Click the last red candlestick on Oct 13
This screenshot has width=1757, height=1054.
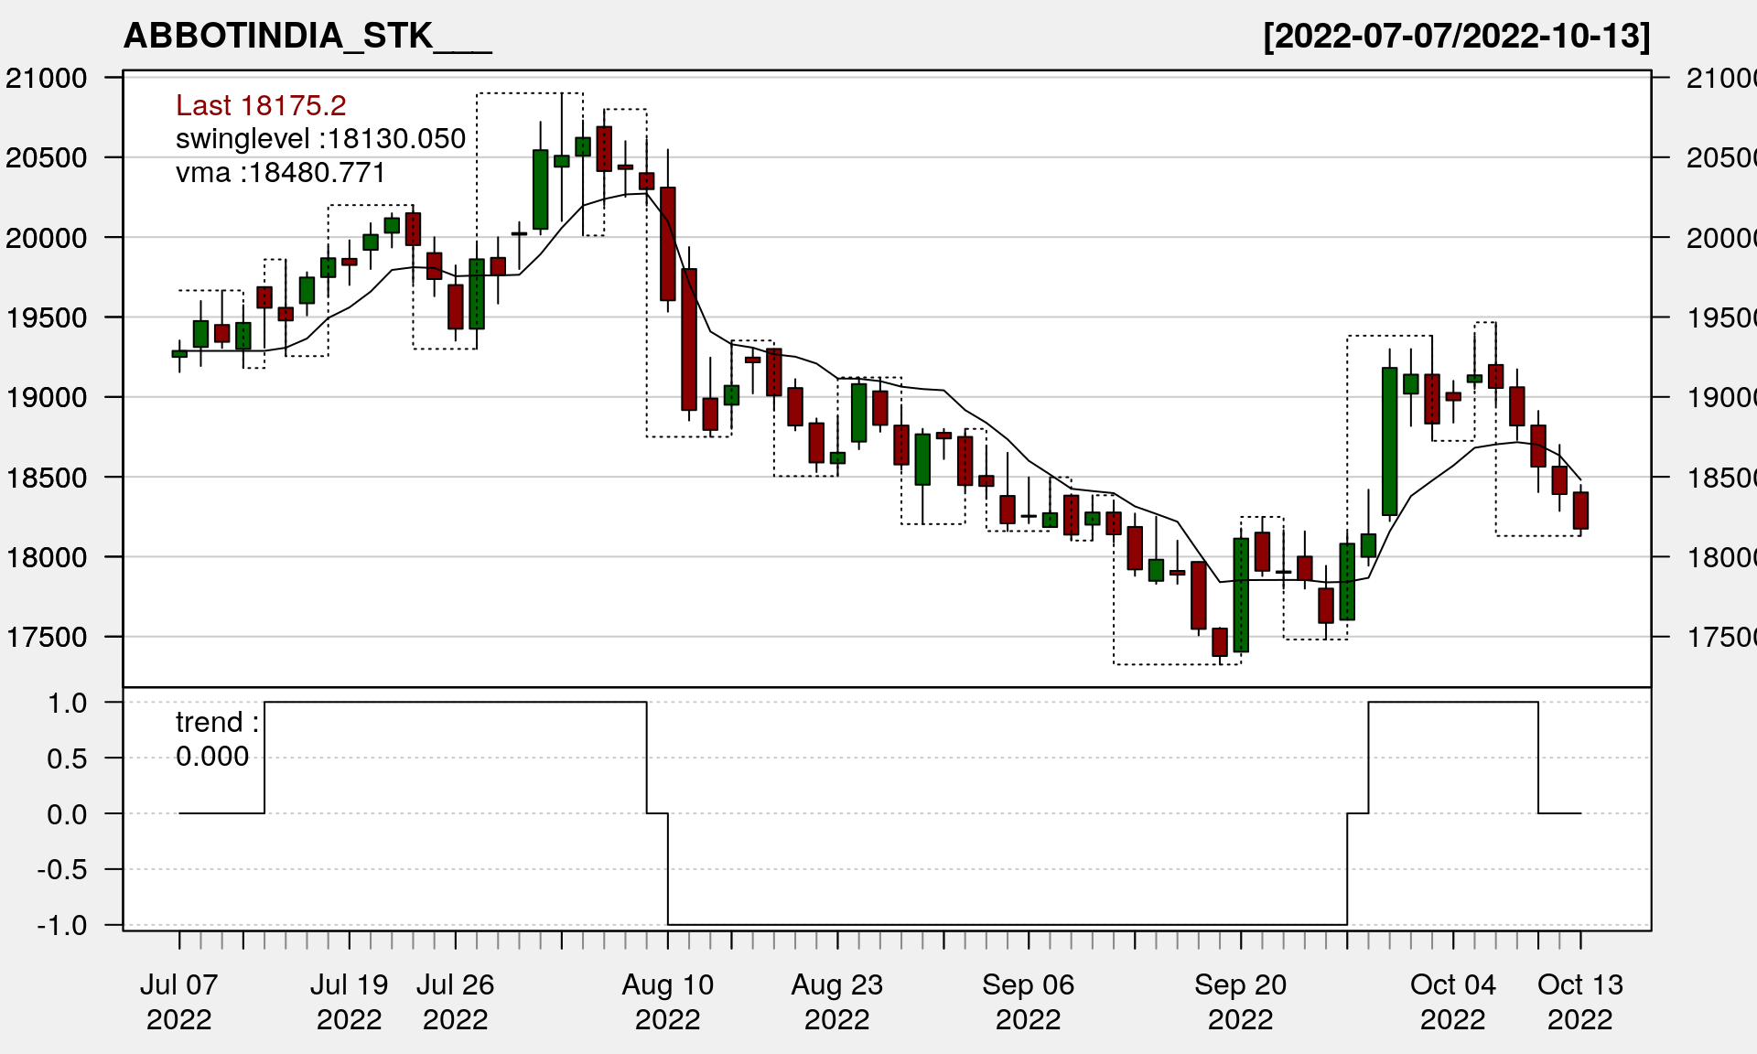1580,511
